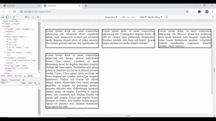Open the Styles tab

tap(4, 80)
